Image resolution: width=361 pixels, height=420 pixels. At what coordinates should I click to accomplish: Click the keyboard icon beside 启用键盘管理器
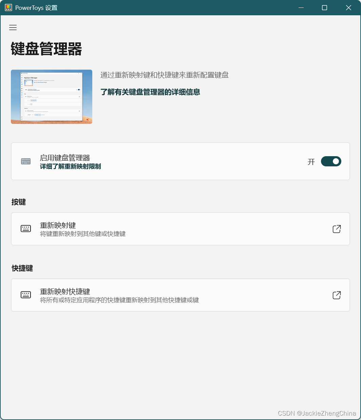coord(26,161)
